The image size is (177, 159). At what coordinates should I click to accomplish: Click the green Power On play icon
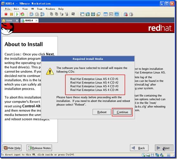coord(17,14)
